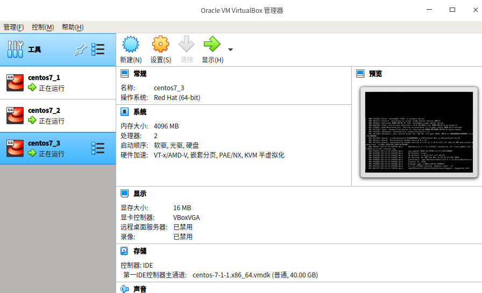Click the 声音 section speaker icon
Viewport: 482px width, 293px height.
point(124,289)
